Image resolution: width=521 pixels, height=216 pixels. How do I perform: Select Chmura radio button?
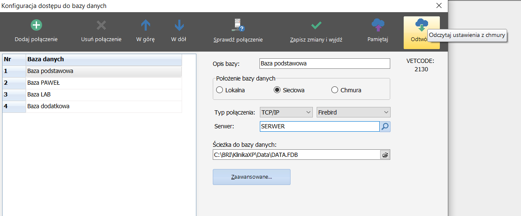coord(335,90)
